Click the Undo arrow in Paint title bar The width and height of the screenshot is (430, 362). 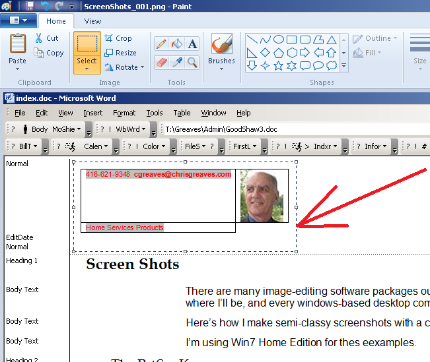coord(44,6)
